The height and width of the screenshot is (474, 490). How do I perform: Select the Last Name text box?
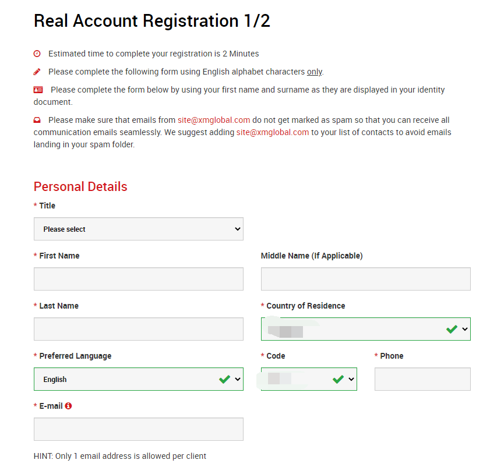pyautogui.click(x=139, y=329)
